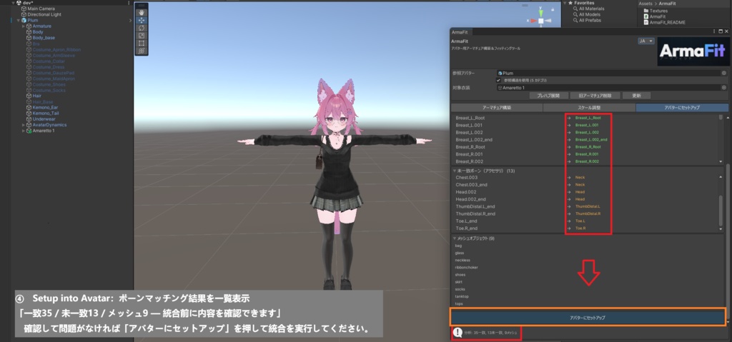Click the ArmaFit_README asset icon
732x342 pixels.
pos(646,22)
